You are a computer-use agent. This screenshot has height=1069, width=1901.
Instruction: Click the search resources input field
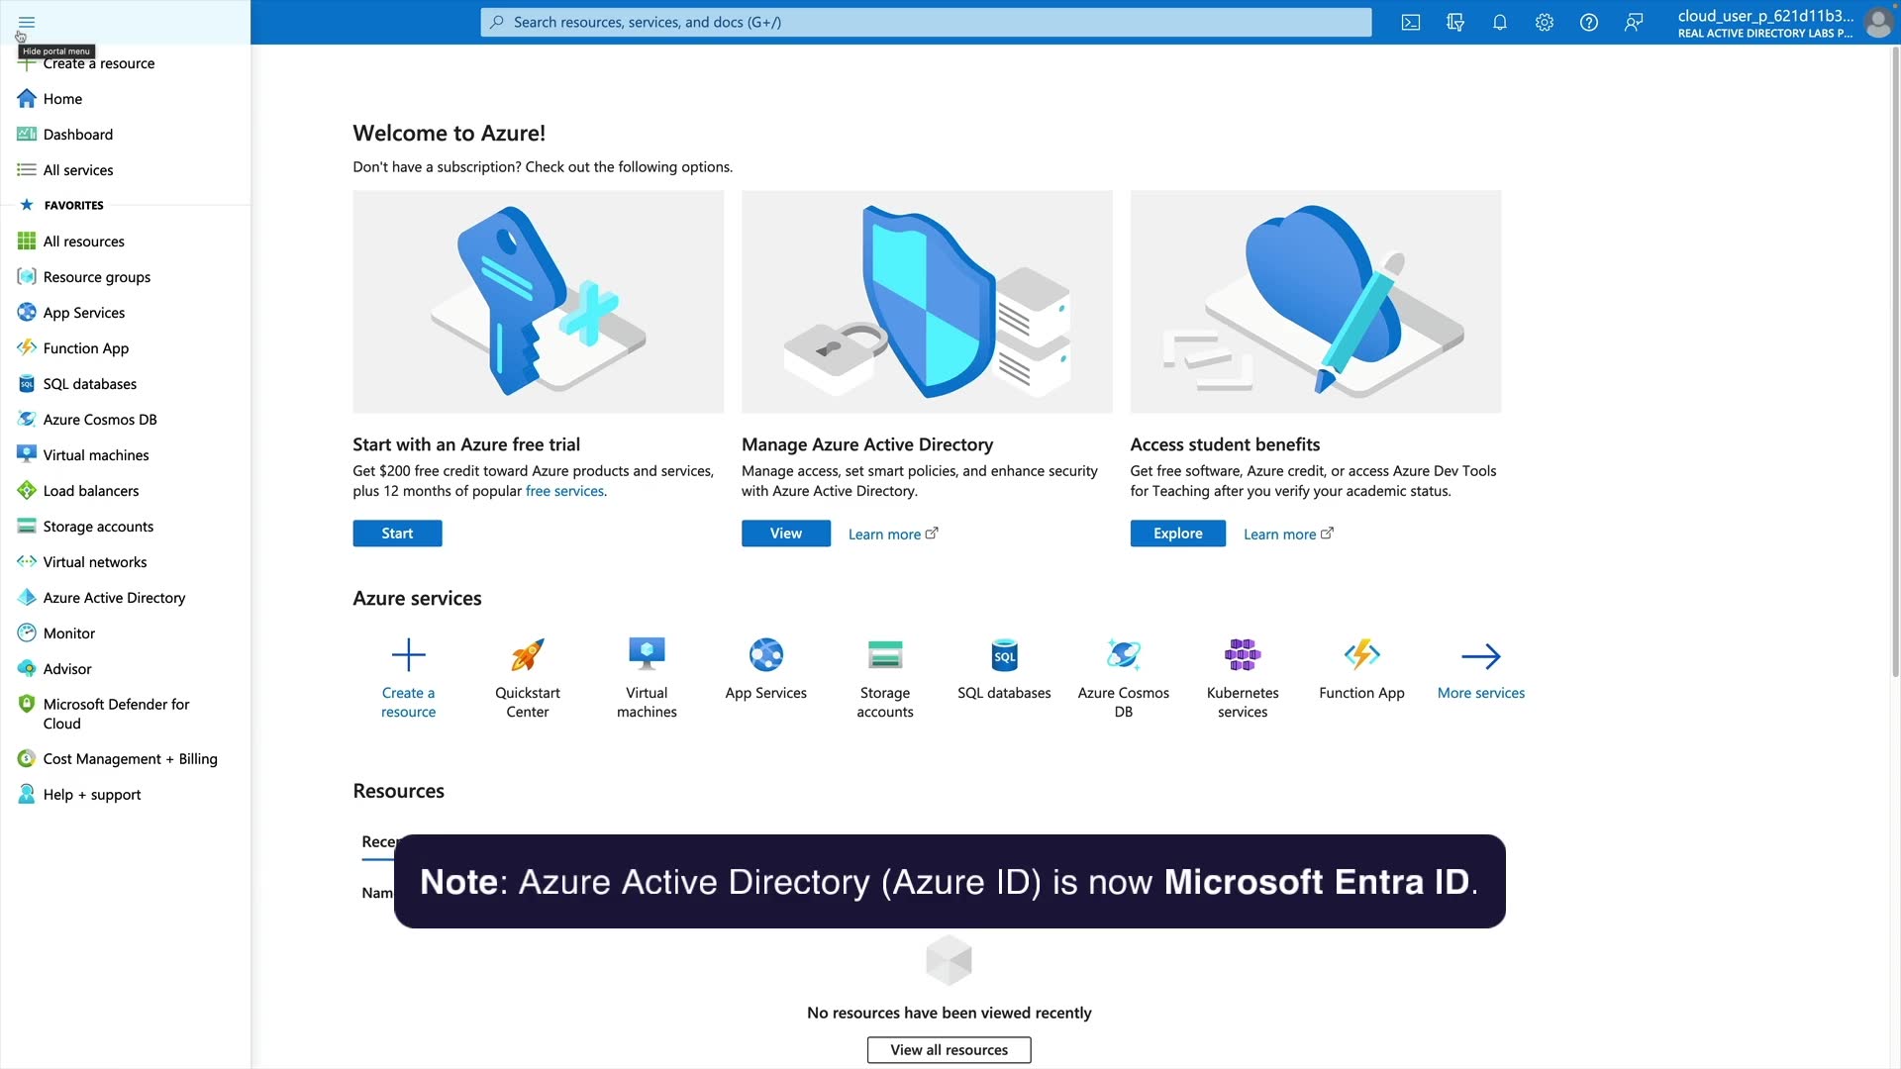[926, 22]
